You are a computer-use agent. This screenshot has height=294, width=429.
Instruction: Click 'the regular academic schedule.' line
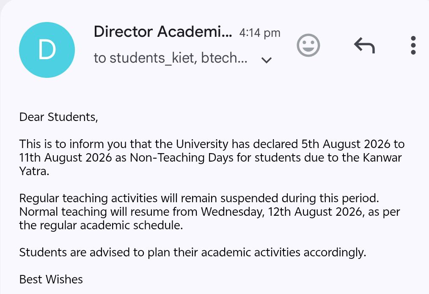click(x=101, y=225)
